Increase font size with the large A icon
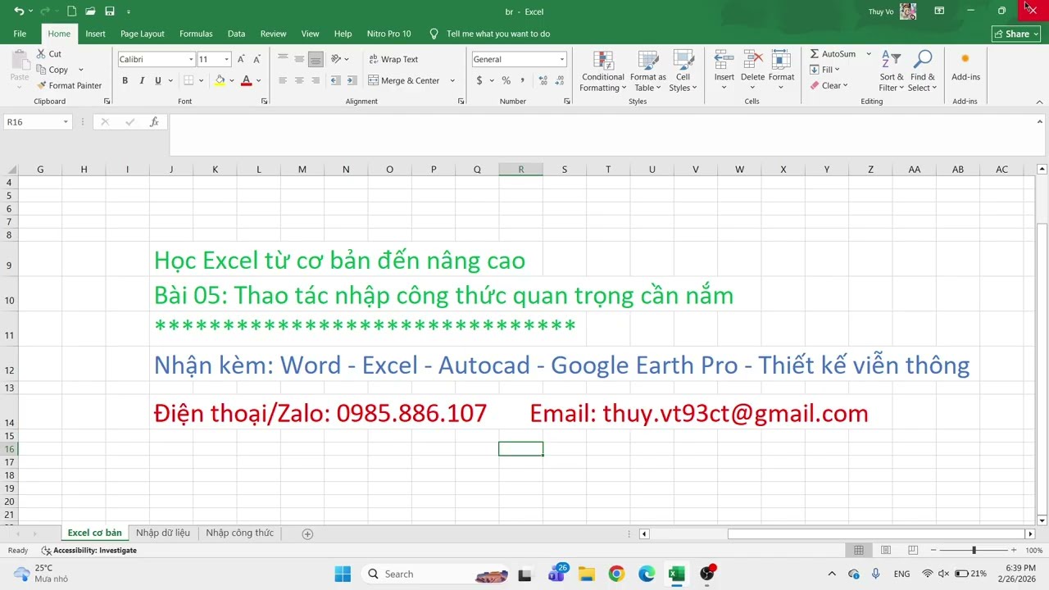 (x=241, y=59)
